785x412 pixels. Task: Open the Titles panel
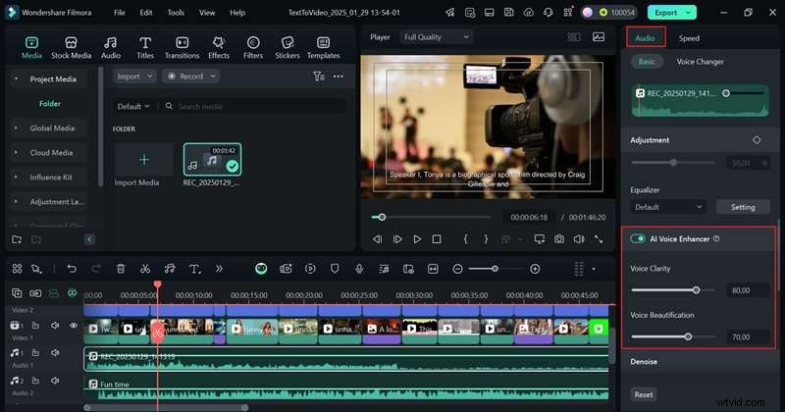pos(145,48)
